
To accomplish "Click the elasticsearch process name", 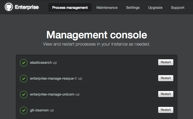I will (x=41, y=63).
